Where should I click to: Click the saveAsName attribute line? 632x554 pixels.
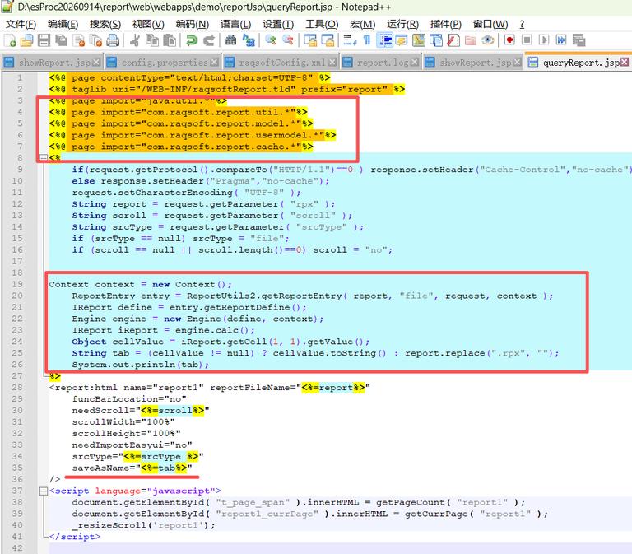[132, 468]
